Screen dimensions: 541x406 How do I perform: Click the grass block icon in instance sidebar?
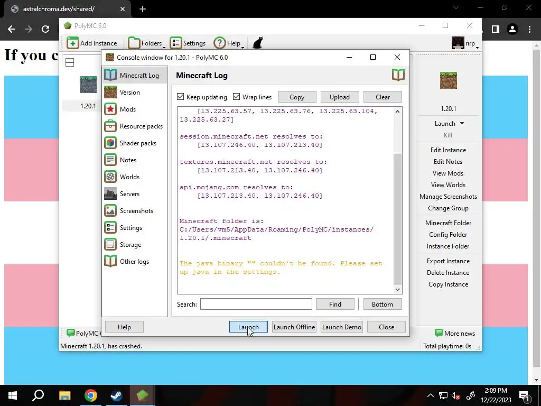(x=448, y=80)
